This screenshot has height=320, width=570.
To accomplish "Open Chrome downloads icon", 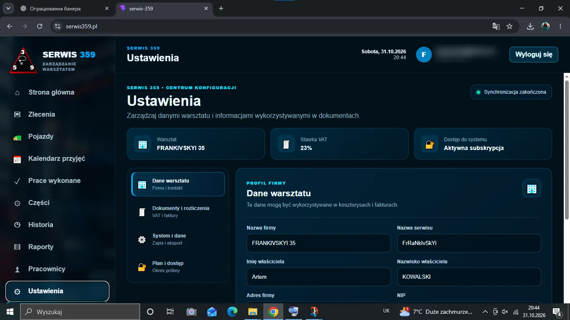I will coord(530,26).
